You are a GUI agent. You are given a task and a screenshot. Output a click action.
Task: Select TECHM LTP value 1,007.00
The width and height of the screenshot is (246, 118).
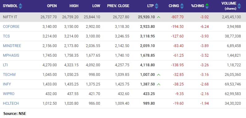coord(148,74)
